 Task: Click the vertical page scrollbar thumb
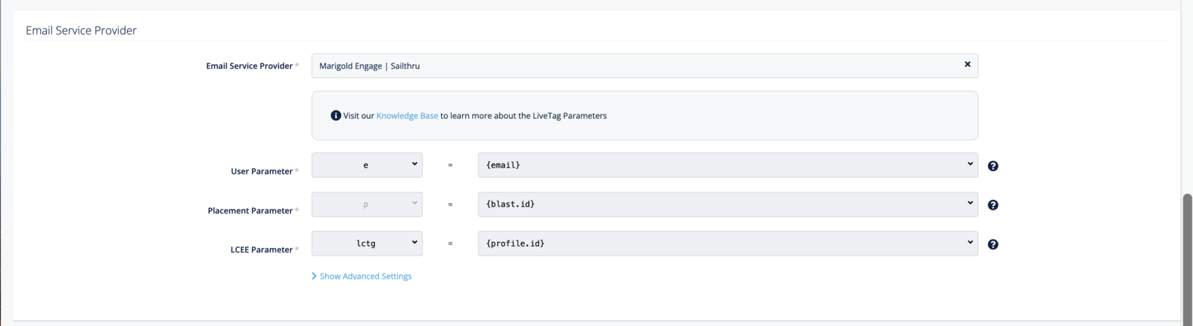tap(1187, 255)
